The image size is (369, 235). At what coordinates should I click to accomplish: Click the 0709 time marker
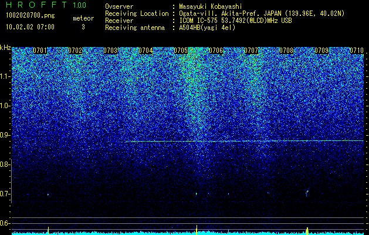[321, 51]
